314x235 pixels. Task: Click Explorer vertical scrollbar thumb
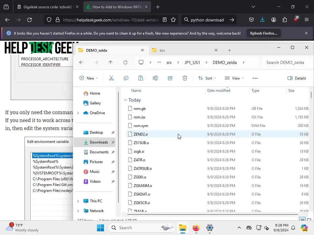(311, 95)
